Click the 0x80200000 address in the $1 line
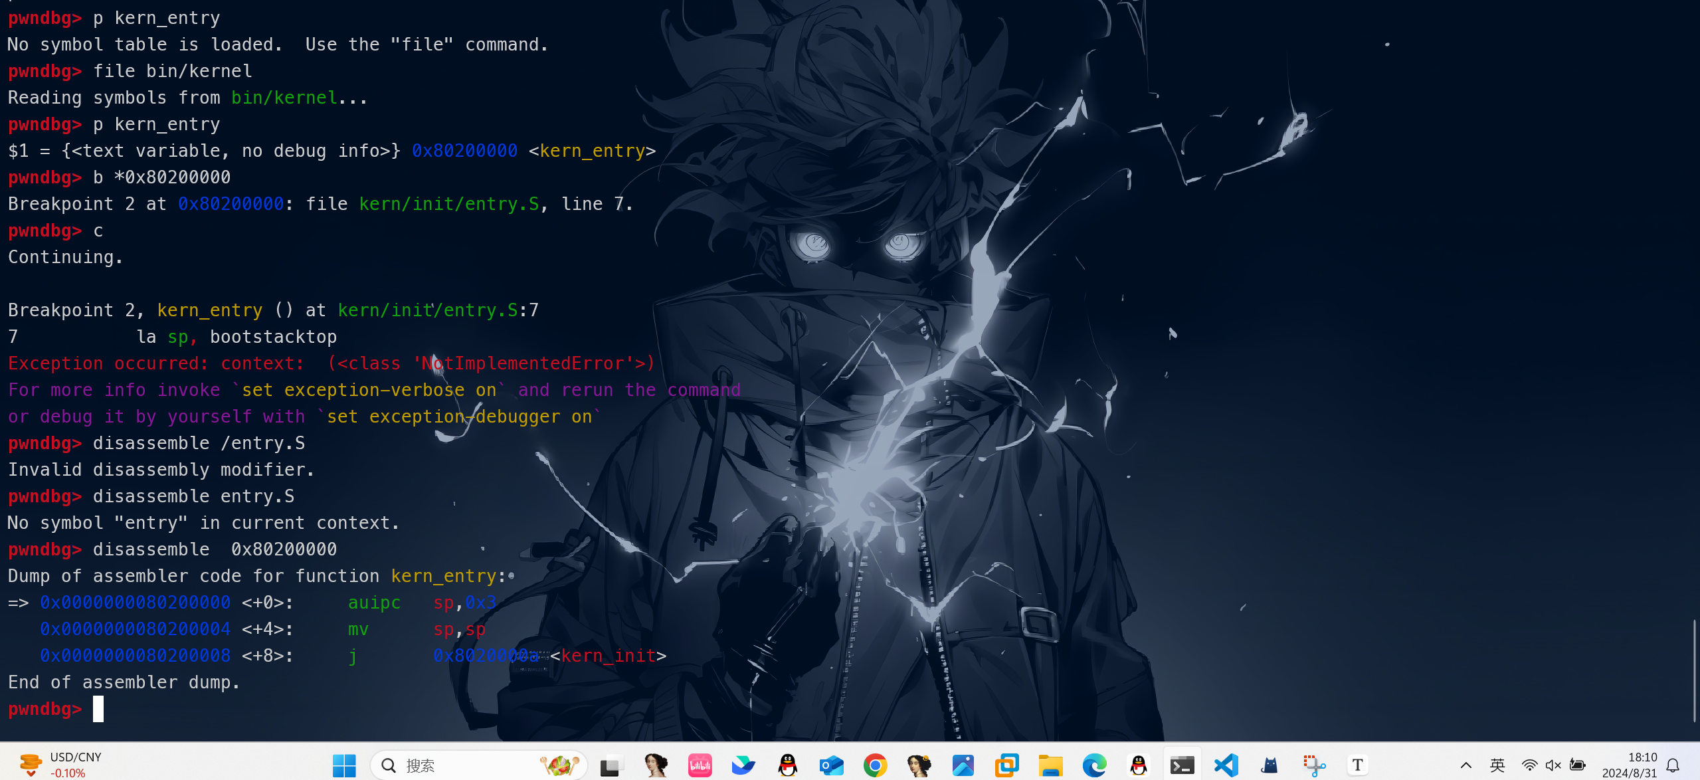The width and height of the screenshot is (1700, 780). [464, 151]
